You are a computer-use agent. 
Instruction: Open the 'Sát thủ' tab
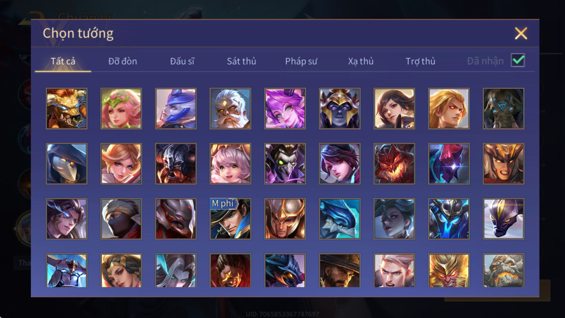coord(241,61)
